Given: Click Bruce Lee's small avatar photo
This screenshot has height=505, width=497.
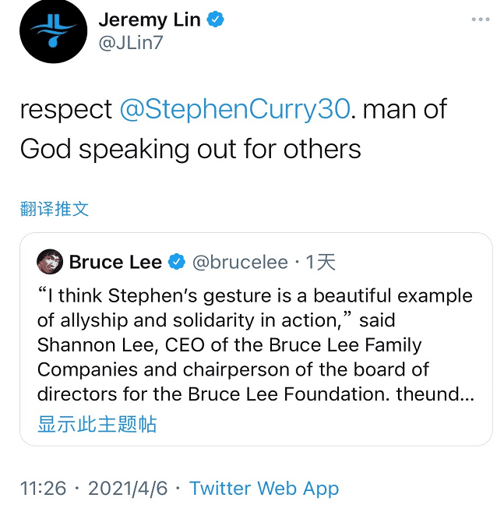Looking at the screenshot, I should [50, 262].
